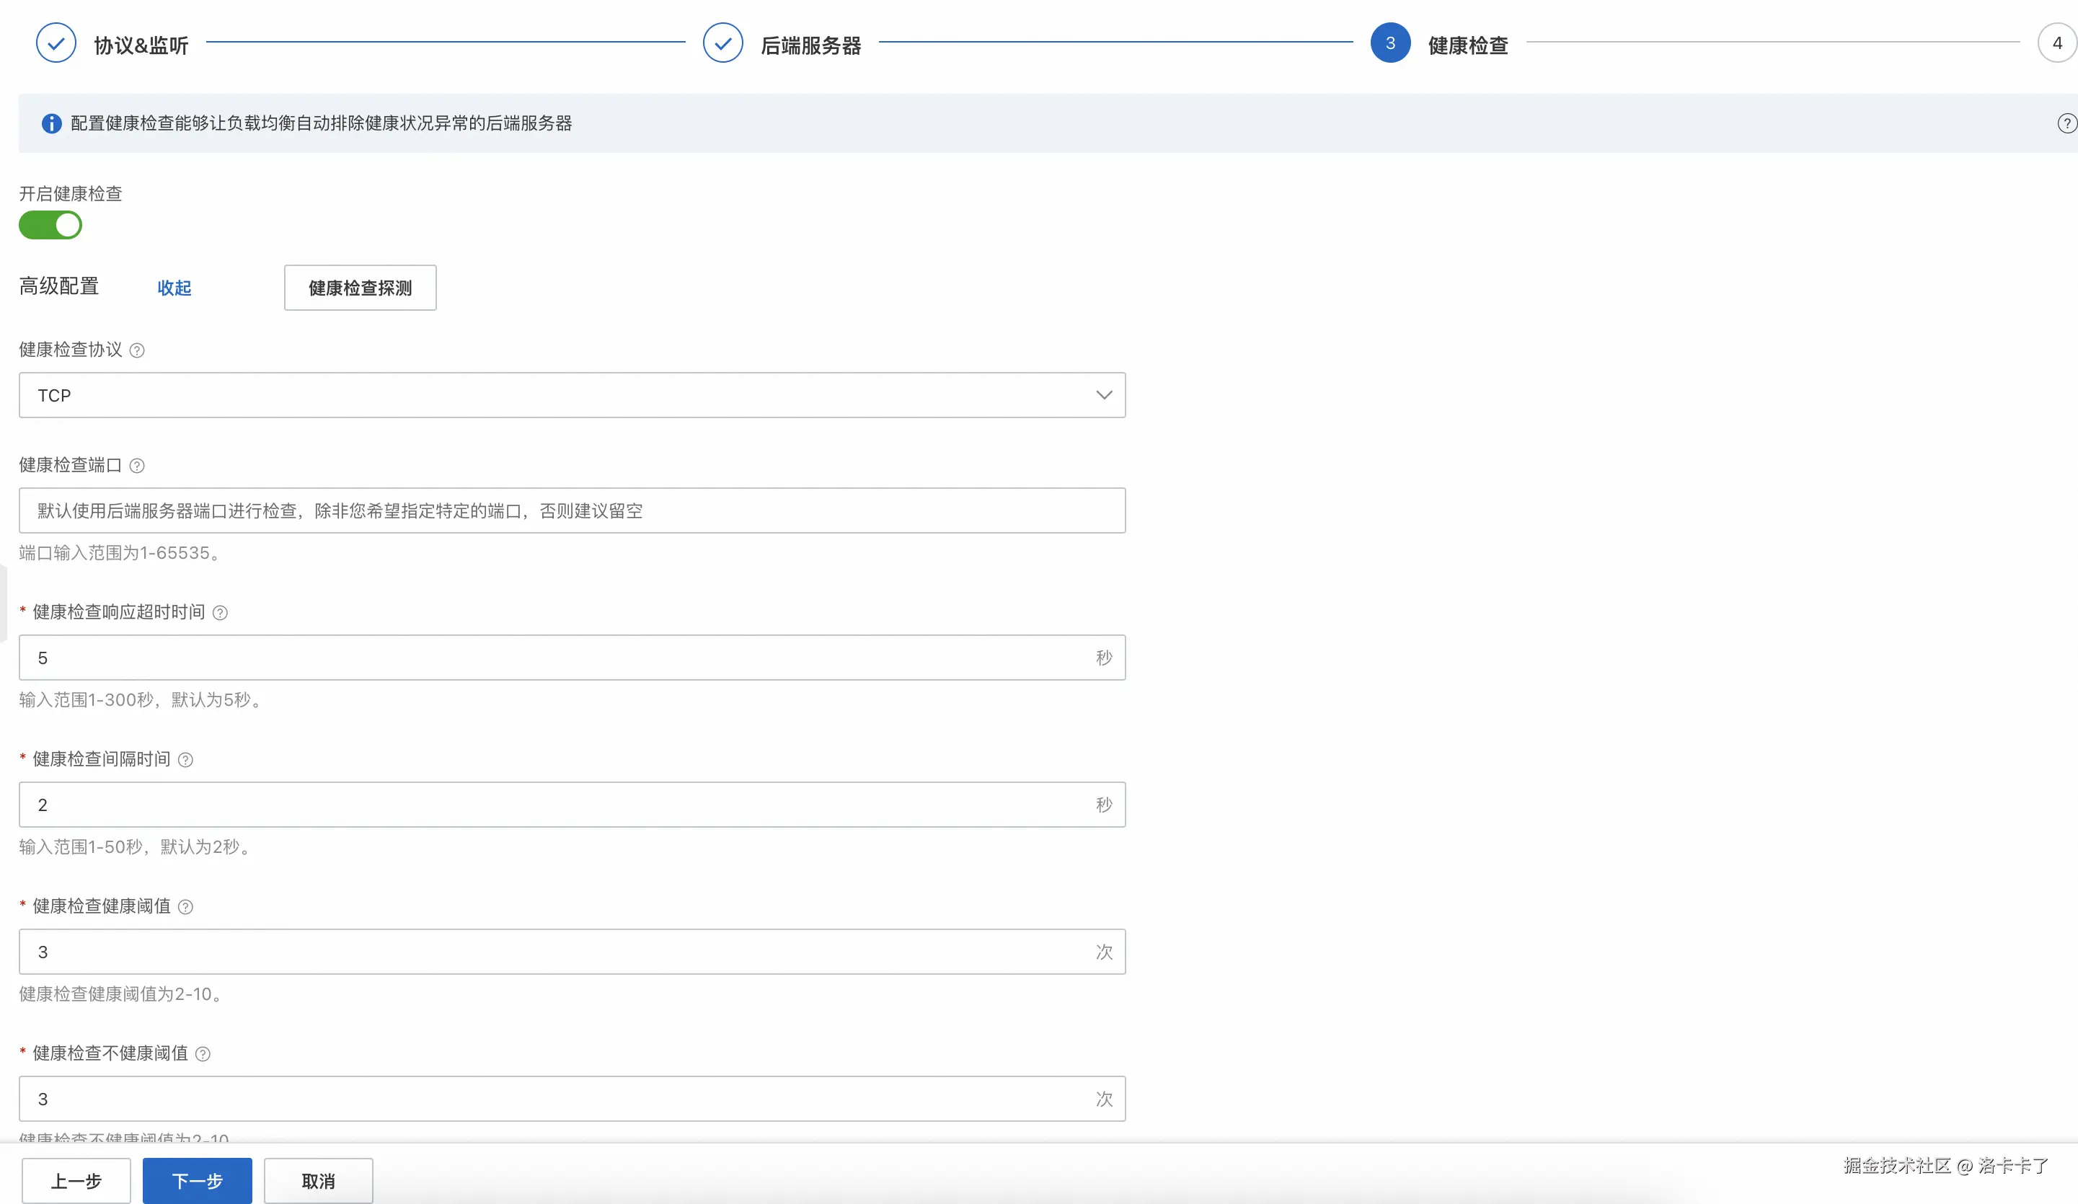
Task: Click the blue info icon in banner
Action: point(51,124)
